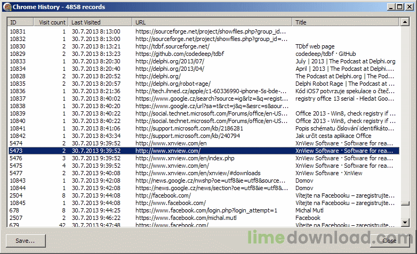Select the http://www.xnview.com/en/ row ID 5475
This screenshot has height=254, width=417.
click(204, 166)
